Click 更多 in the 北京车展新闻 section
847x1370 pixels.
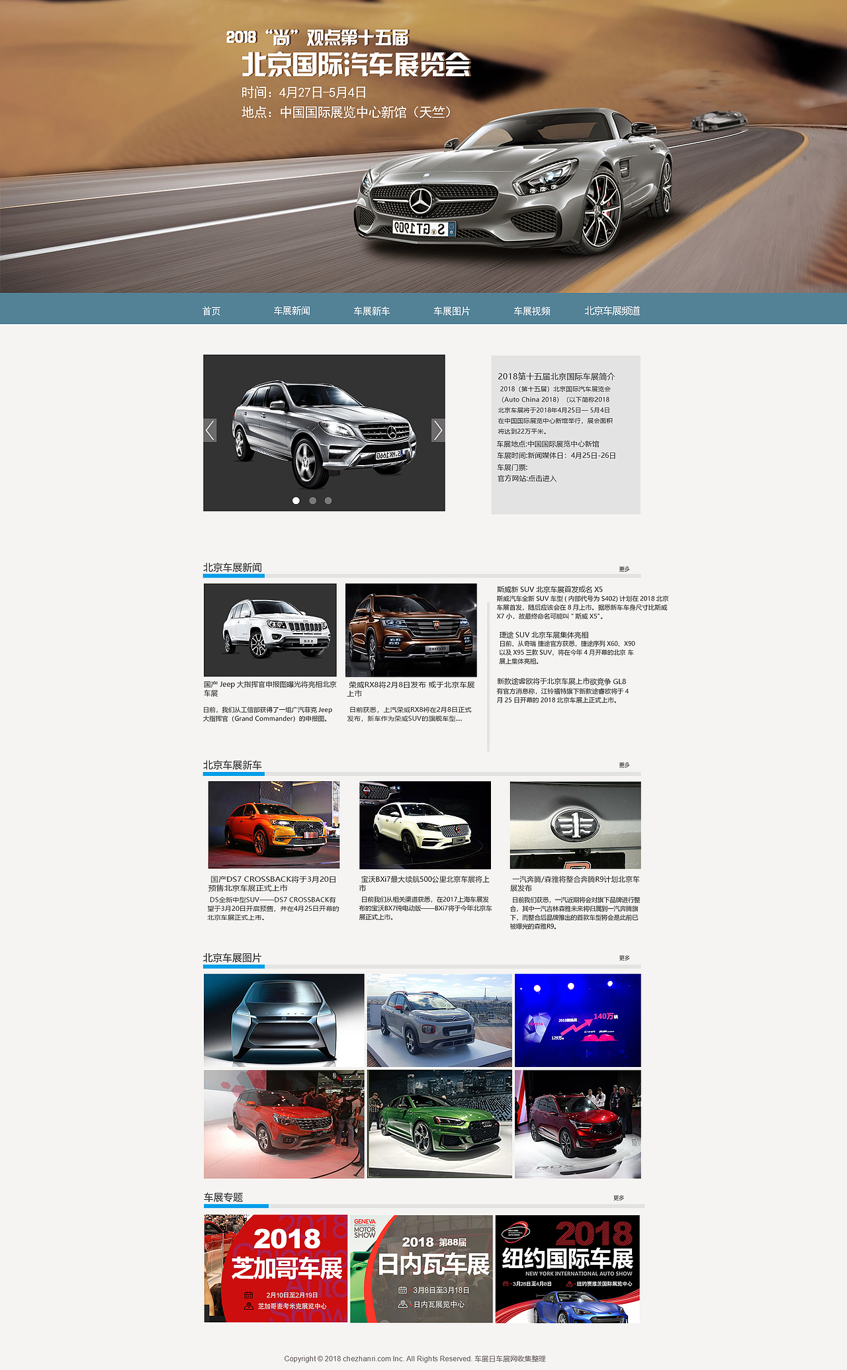point(625,569)
